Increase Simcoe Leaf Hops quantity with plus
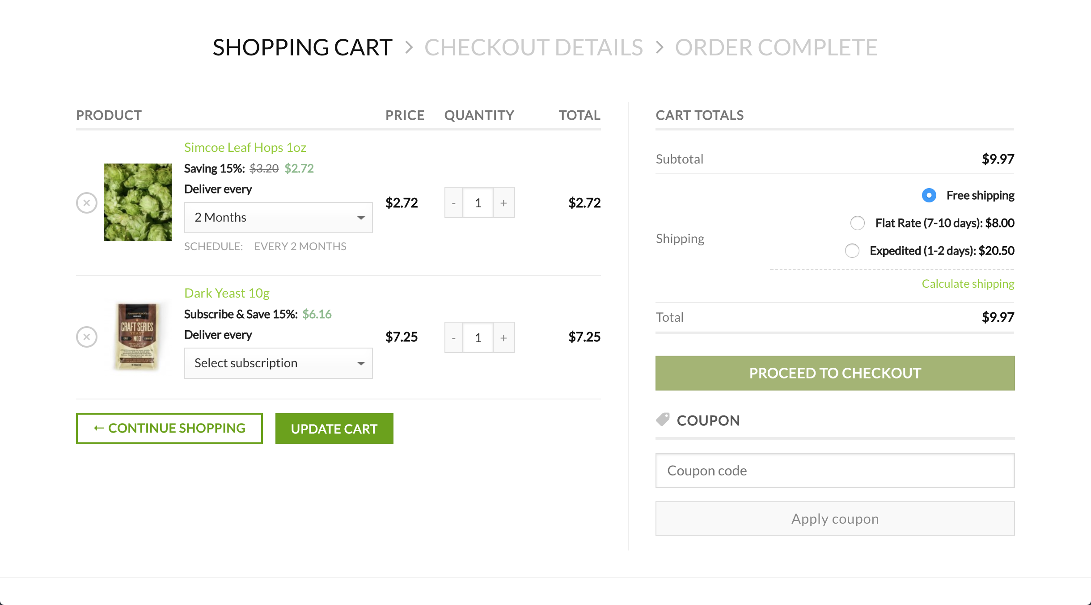Image resolution: width=1091 pixels, height=605 pixels. pyautogui.click(x=503, y=202)
